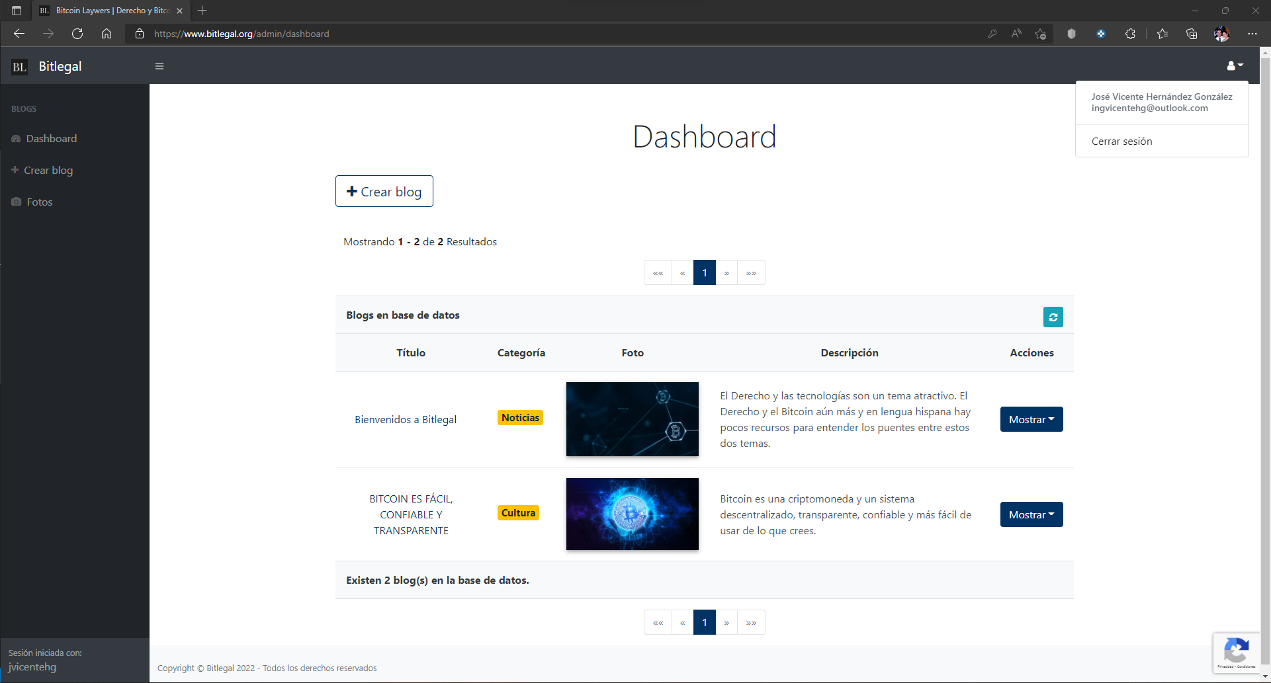Click the Bienvenidos a Bitlegal photo thumbnail

633,419
